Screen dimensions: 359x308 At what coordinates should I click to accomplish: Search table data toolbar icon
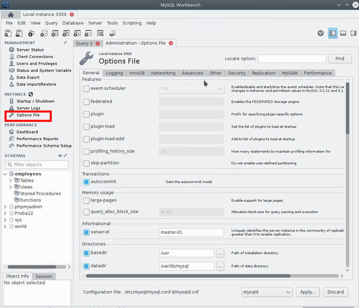100,33
